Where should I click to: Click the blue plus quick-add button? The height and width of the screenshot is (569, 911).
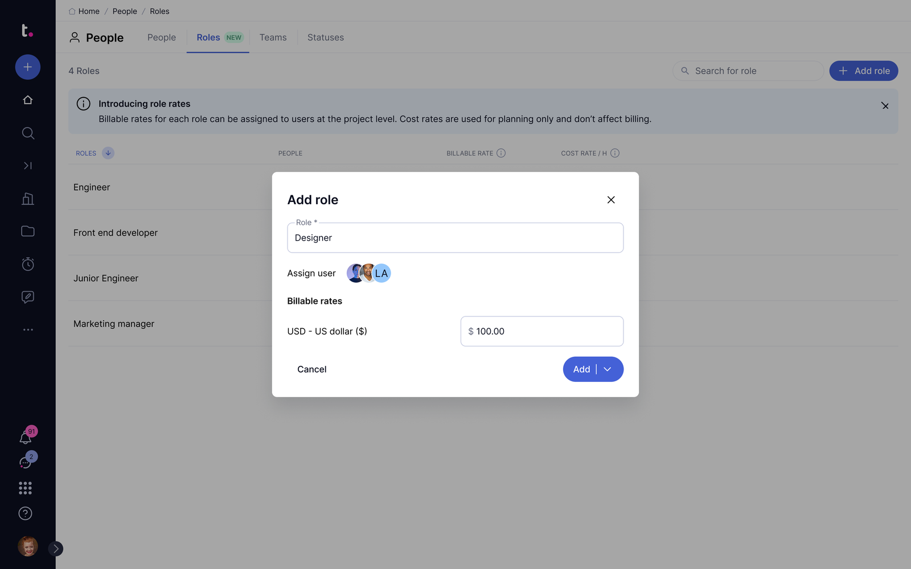[x=27, y=67]
